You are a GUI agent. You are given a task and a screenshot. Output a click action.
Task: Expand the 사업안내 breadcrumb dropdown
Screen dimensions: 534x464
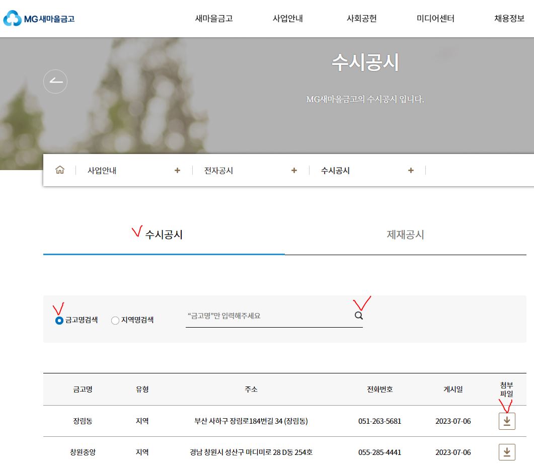[x=177, y=170]
